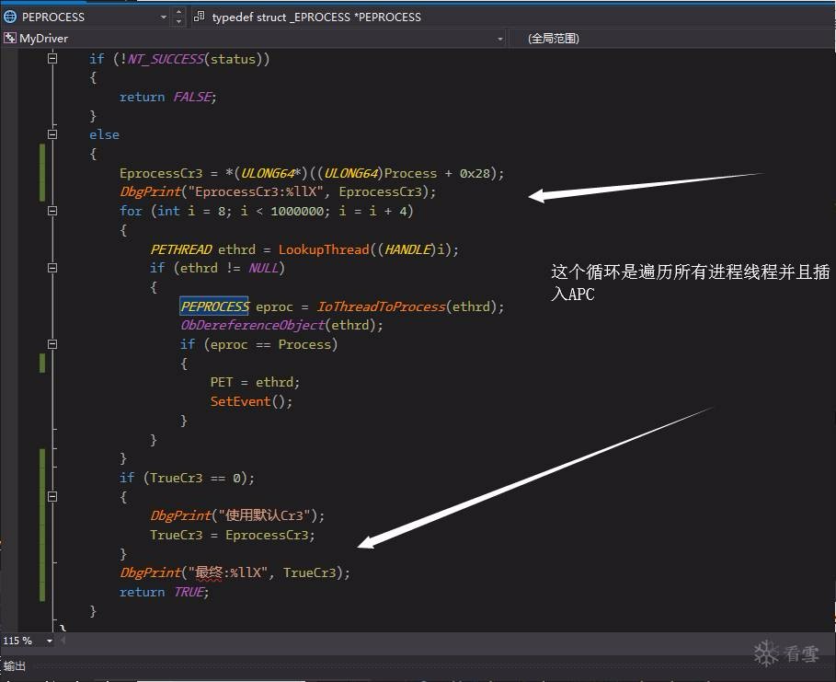The height and width of the screenshot is (682, 836).
Task: Click the DbgPrint("EprocessCr3:%llX" line
Action: 278,191
